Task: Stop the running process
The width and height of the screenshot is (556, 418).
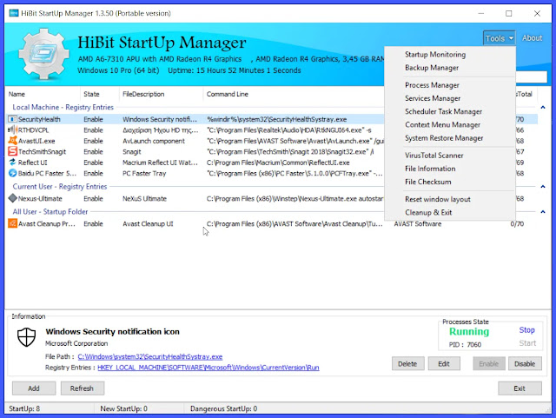Action: pyautogui.click(x=526, y=329)
